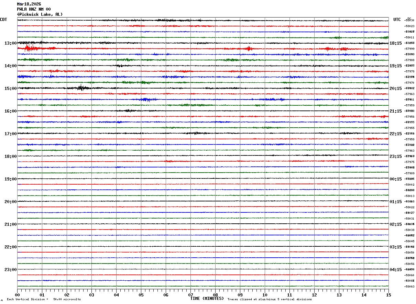Click minute 05 on the bottom axis
The width and height of the screenshot is (416, 304).
pos(141,295)
